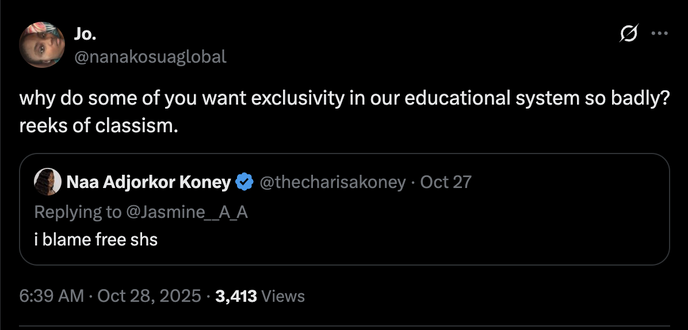Visit the Jo. display name profile
The width and height of the screenshot is (688, 330).
coord(85,34)
